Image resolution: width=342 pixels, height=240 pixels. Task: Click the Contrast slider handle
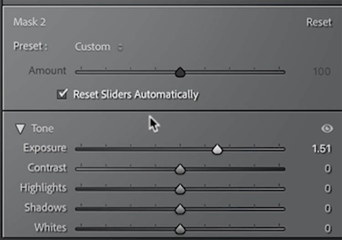pos(180,169)
